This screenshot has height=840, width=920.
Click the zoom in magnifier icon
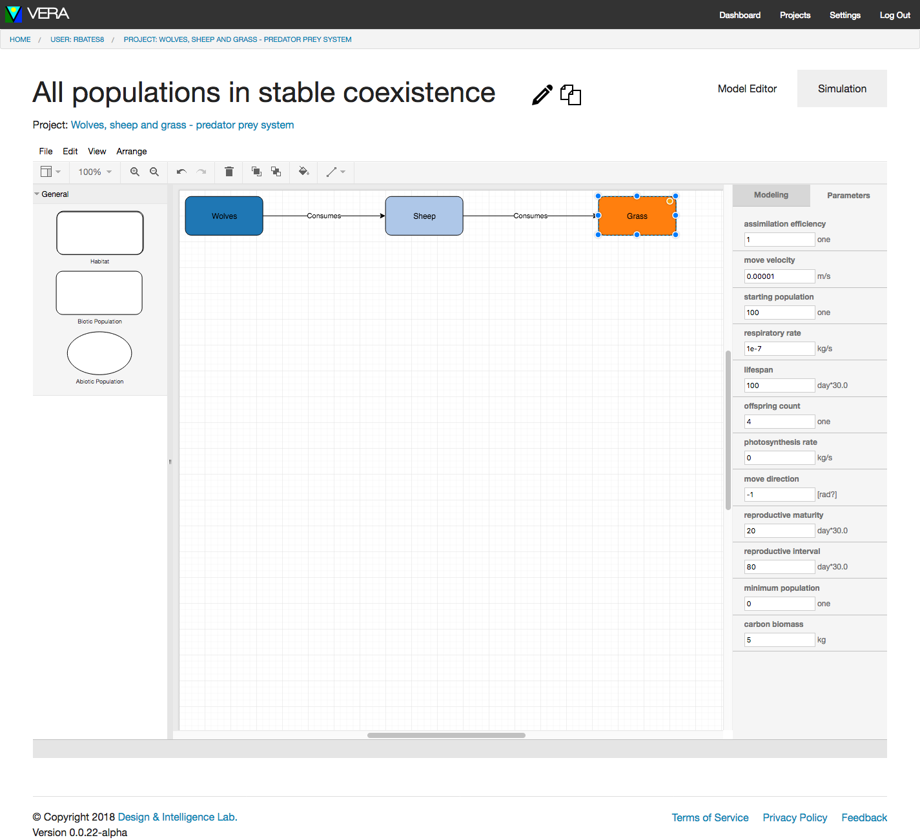click(135, 172)
